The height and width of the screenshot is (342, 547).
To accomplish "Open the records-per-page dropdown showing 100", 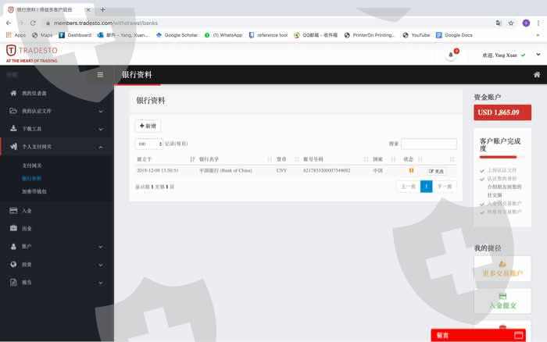I will (148, 144).
